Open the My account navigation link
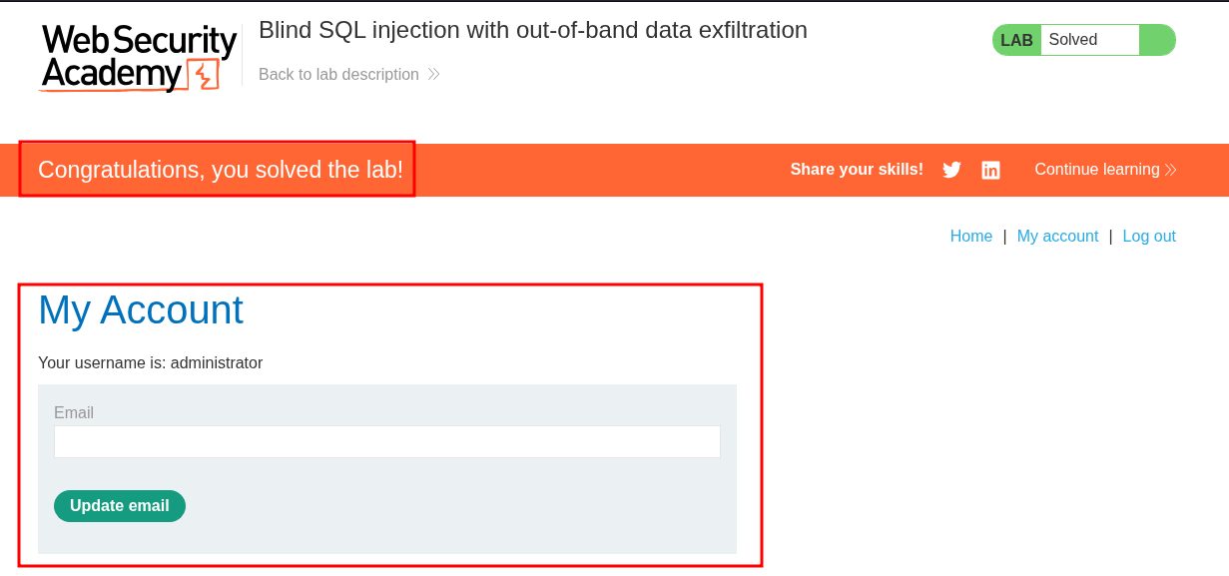Screen dimensions: 1229x576 (x=1057, y=237)
